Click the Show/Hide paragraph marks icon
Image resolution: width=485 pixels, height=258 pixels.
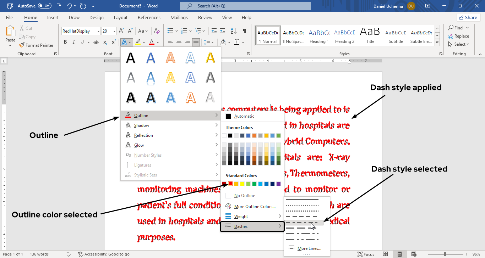coord(245,31)
